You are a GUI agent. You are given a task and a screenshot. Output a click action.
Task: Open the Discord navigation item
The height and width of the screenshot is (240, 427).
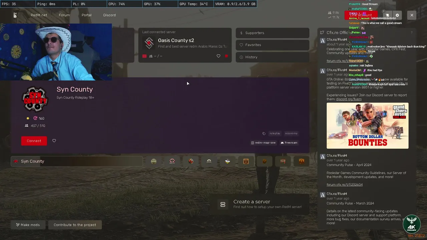point(109,15)
